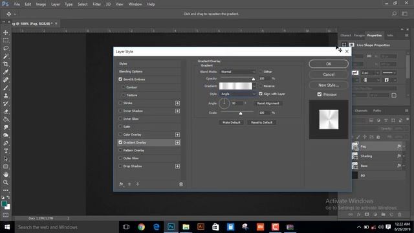Open the search icon in options bar
414x233 pixels.
(394, 14)
